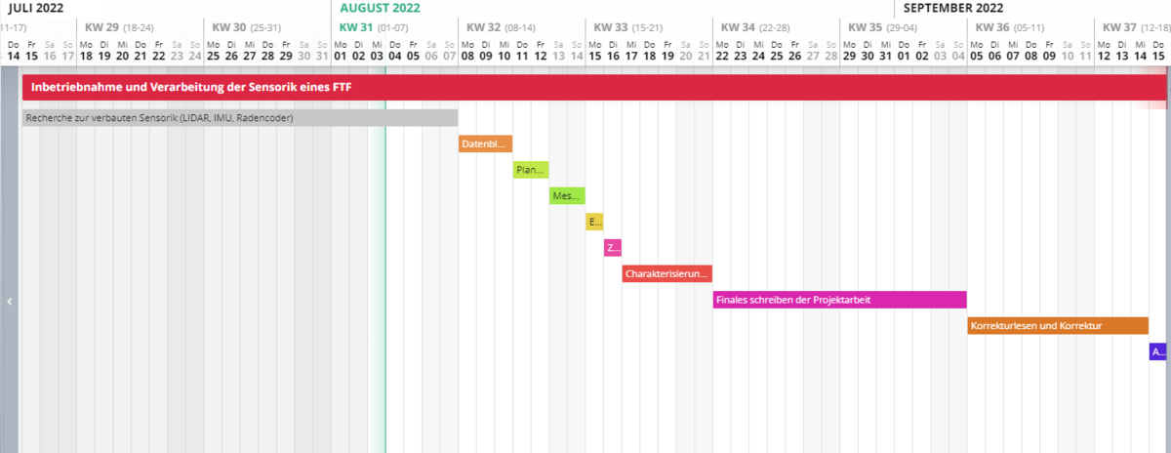Viewport: 1171px width, 453px height.
Task: Open the pink 'Z...' task bar
Action: 613,247
